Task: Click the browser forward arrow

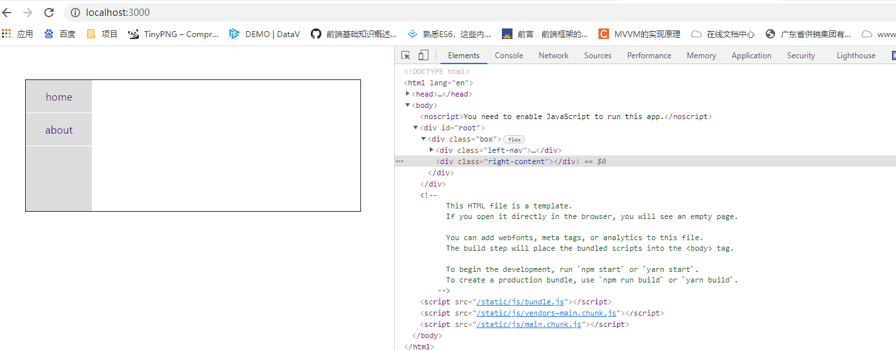Action: (x=28, y=13)
